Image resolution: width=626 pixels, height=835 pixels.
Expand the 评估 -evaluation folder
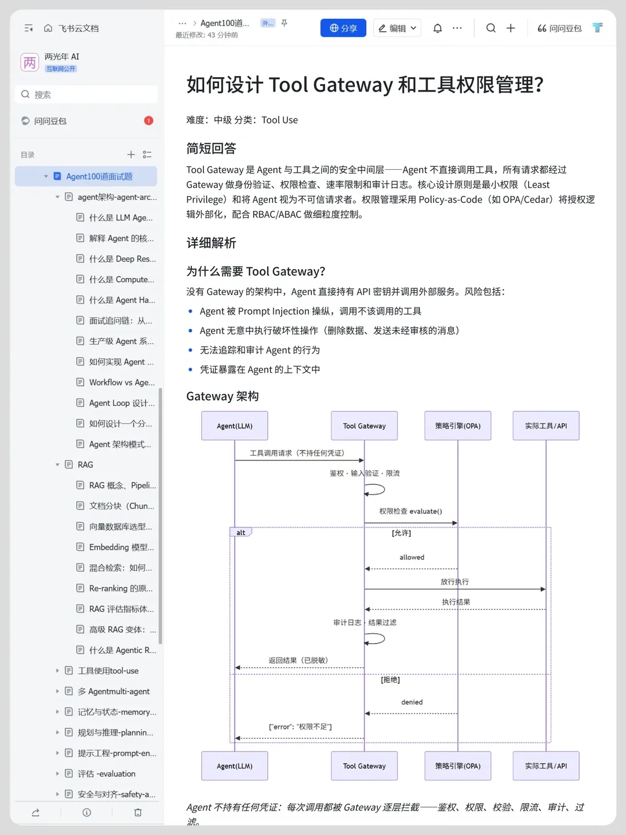click(57, 774)
